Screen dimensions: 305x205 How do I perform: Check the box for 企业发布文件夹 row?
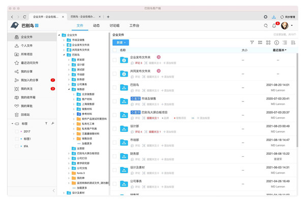[x=115, y=60]
